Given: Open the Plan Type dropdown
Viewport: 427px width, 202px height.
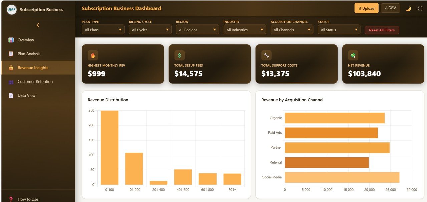Looking at the screenshot, I should point(103,29).
